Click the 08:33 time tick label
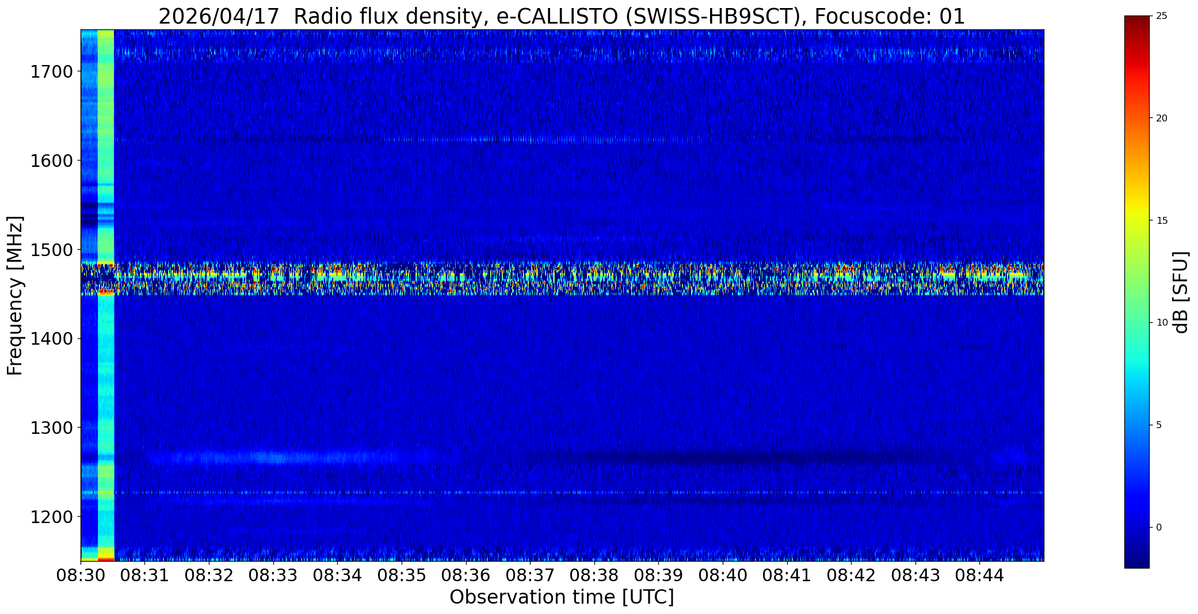The height and width of the screenshot is (614, 1198). pos(273,575)
